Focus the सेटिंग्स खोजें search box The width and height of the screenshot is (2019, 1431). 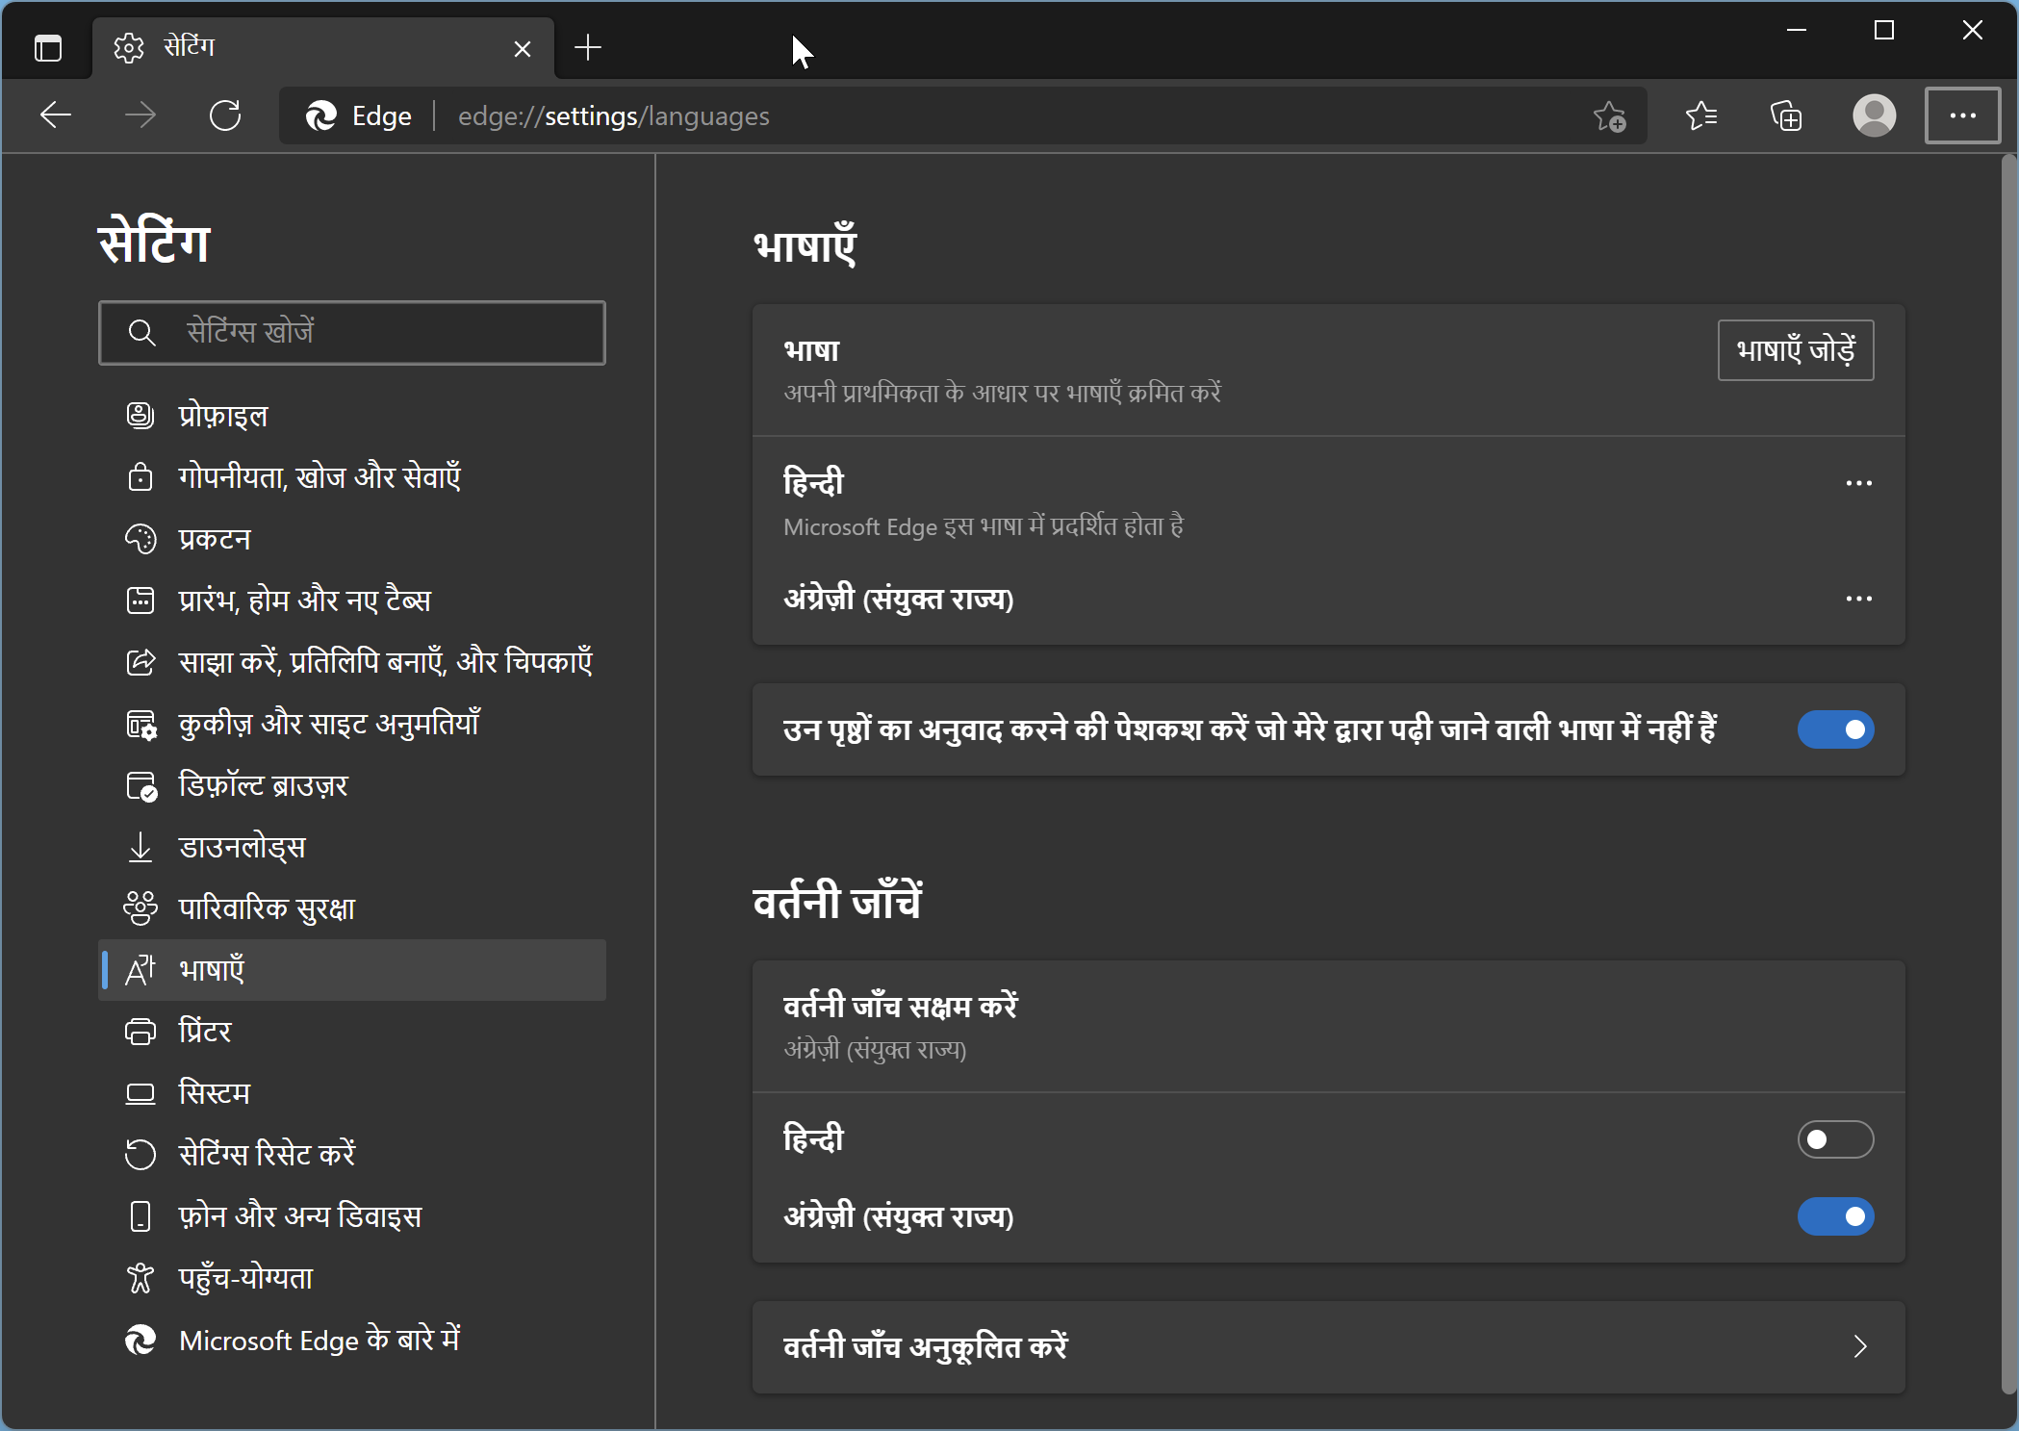[x=352, y=333]
